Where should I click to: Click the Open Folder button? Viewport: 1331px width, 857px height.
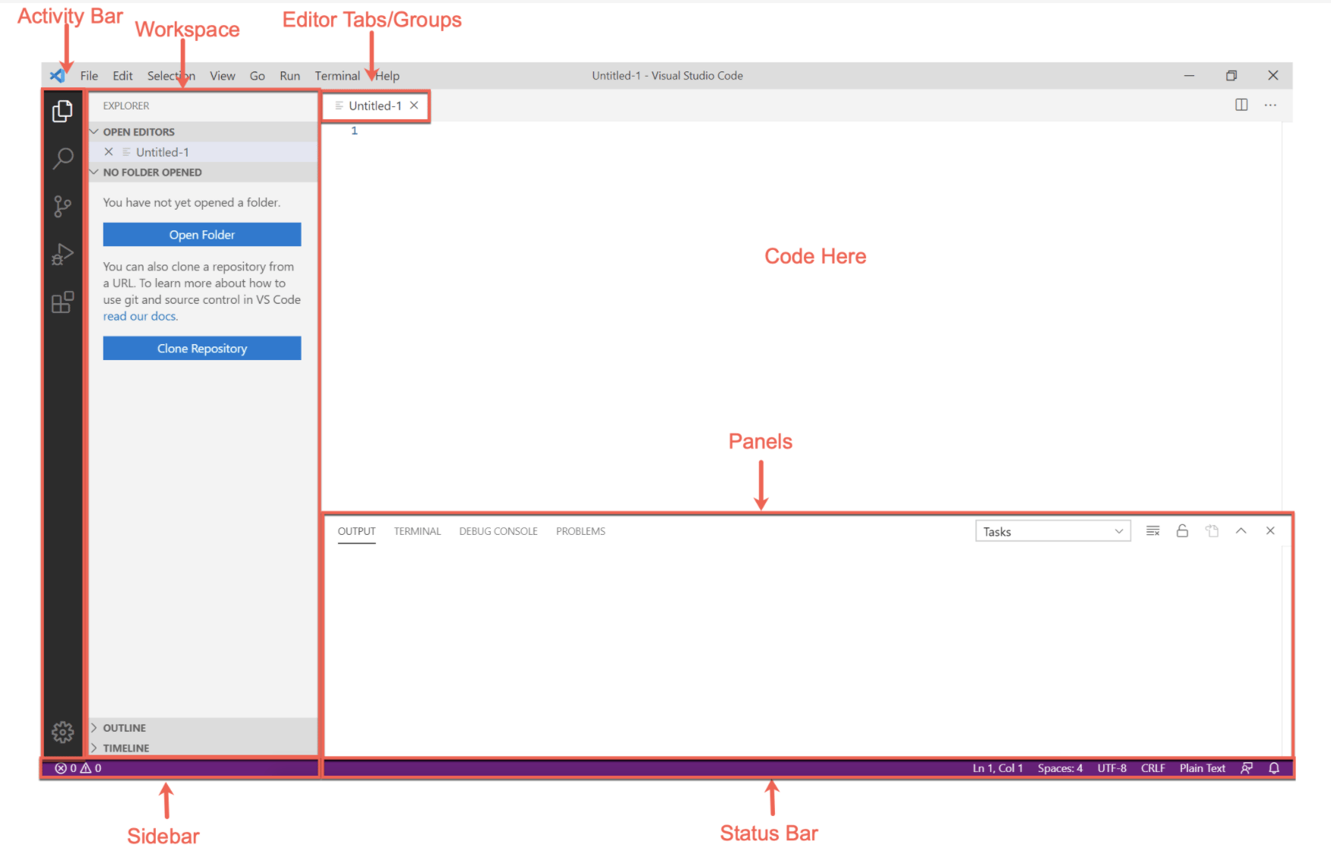click(x=202, y=235)
